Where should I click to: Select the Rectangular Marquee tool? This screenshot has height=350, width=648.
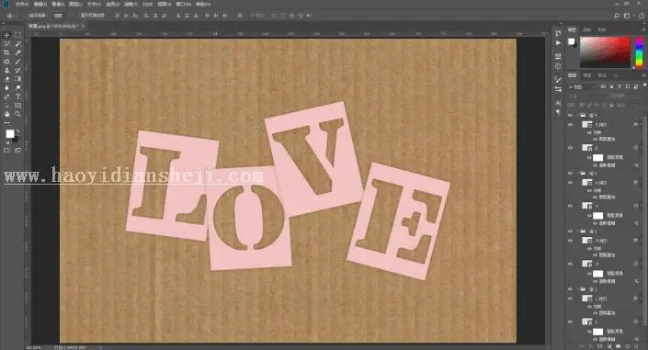tap(17, 35)
